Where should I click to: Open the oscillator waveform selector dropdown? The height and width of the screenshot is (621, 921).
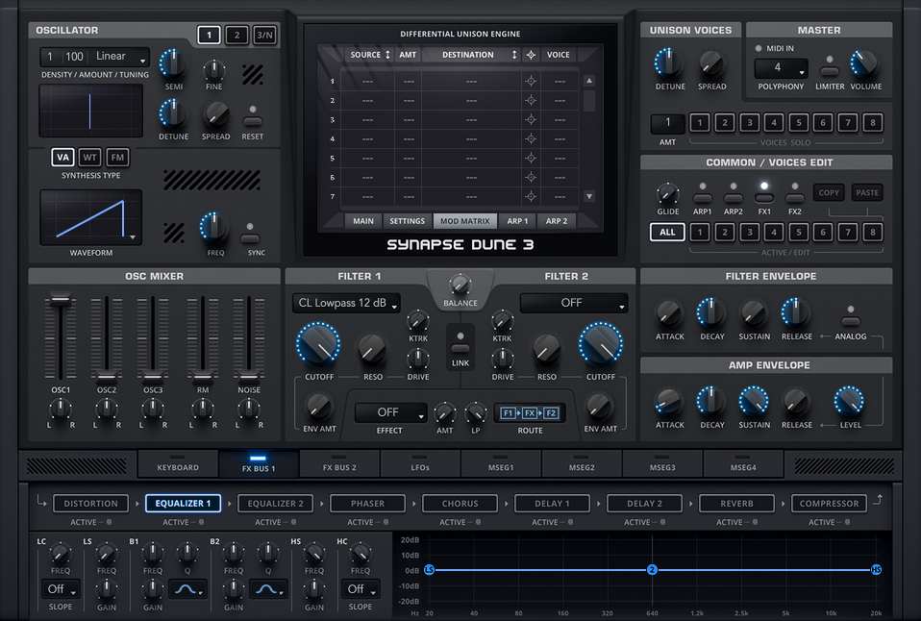coord(91,217)
